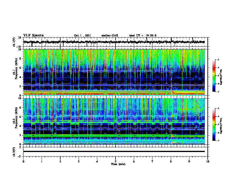
Task: Click the thick black line in ch.3 panel
Action: (114, 151)
